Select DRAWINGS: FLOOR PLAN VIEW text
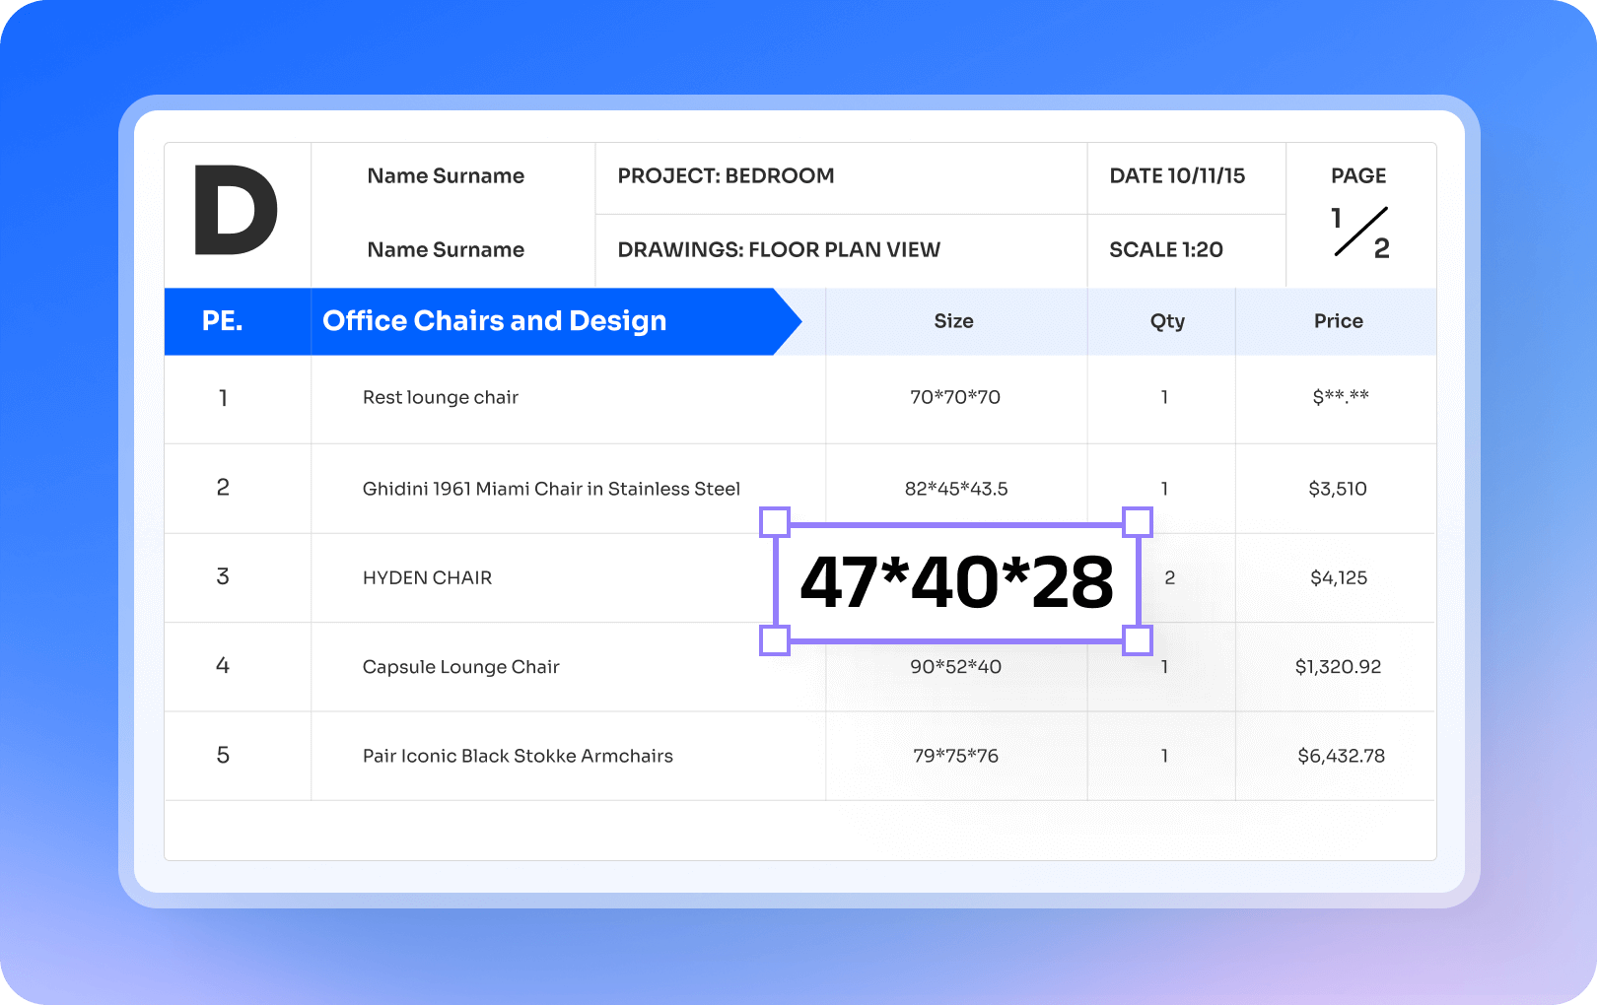Screen dimensions: 1597x1005 779,250
